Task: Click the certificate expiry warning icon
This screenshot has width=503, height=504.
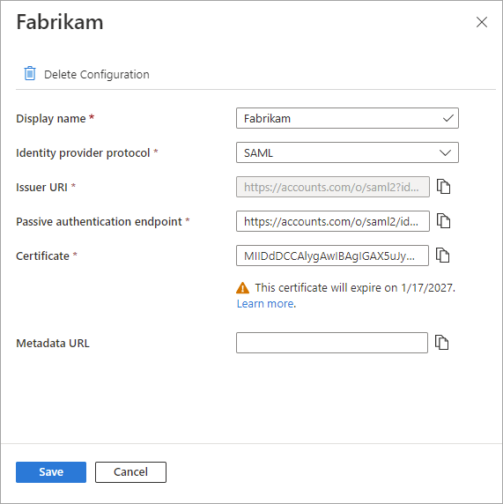Action: click(x=242, y=287)
